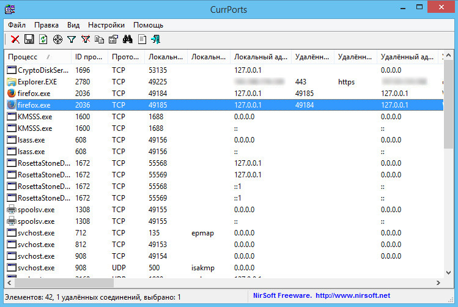Click NirSoft Freeware status bar text
The height and width of the screenshot is (307, 458).
tap(282, 295)
